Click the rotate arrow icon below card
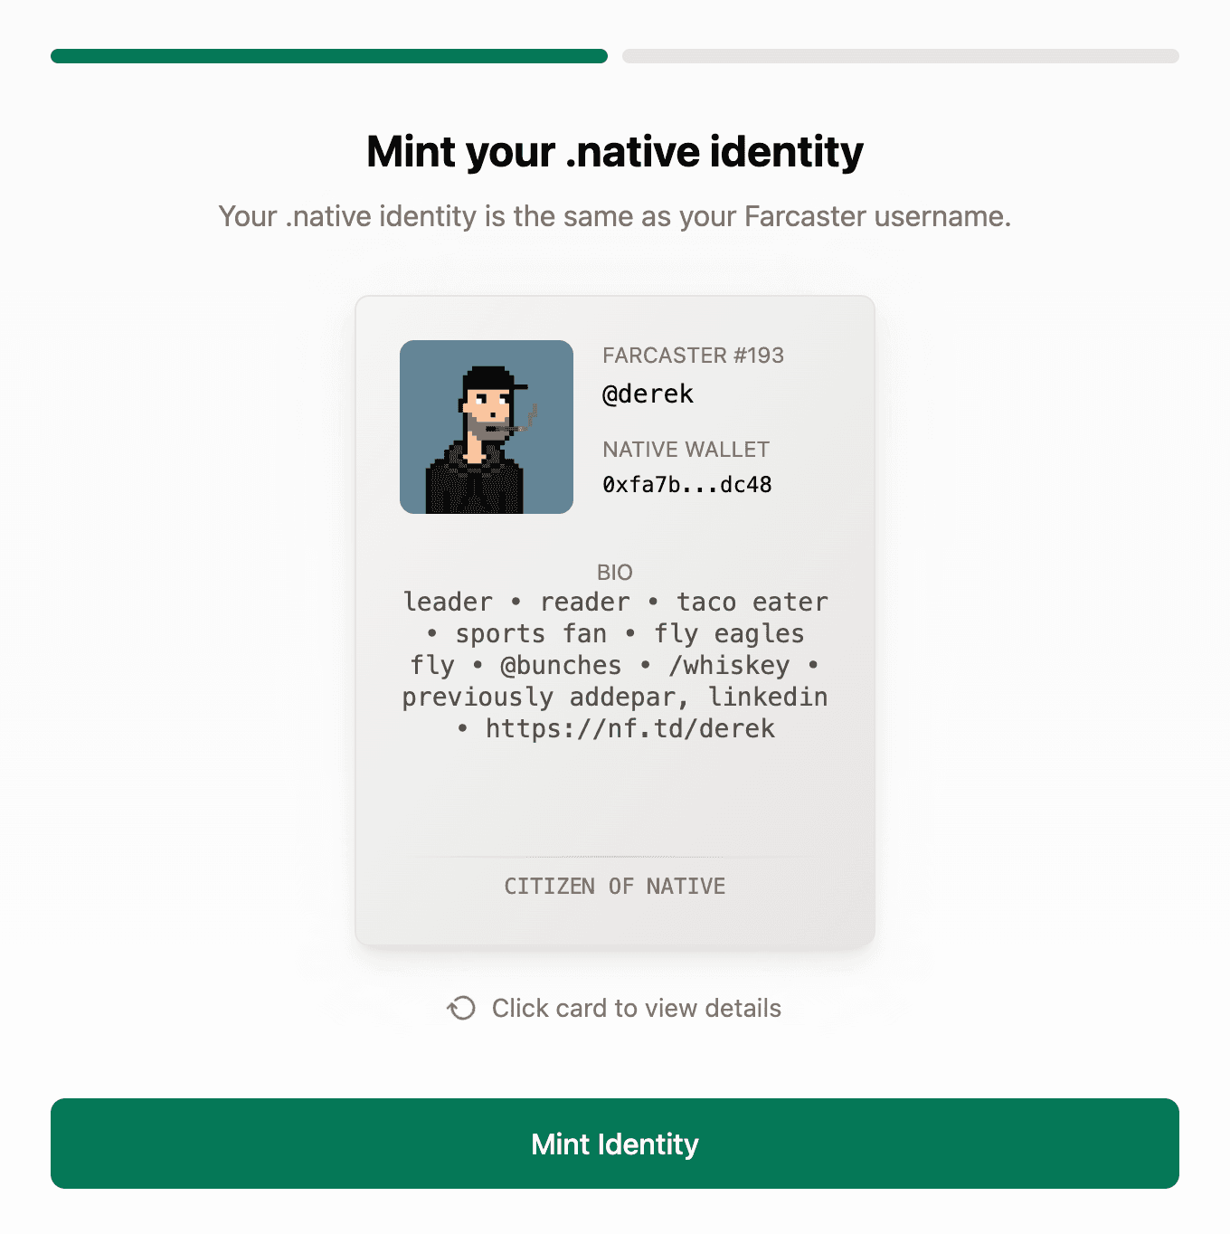Viewport: 1230px width, 1234px height. (x=461, y=1008)
